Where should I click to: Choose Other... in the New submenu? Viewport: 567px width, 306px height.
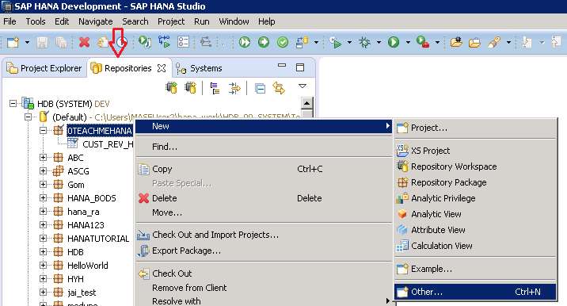475,292
